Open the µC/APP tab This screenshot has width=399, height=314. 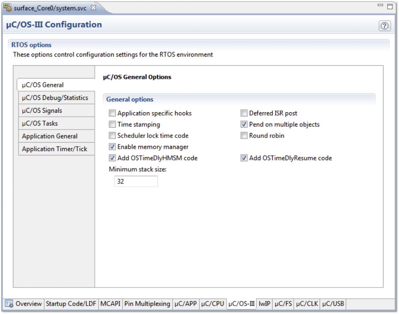(x=186, y=304)
